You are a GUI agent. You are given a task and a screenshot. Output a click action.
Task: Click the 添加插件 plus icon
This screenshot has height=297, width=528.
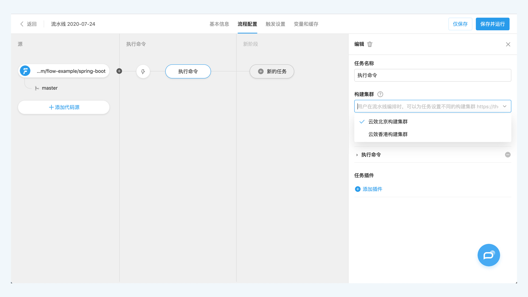[358, 189]
